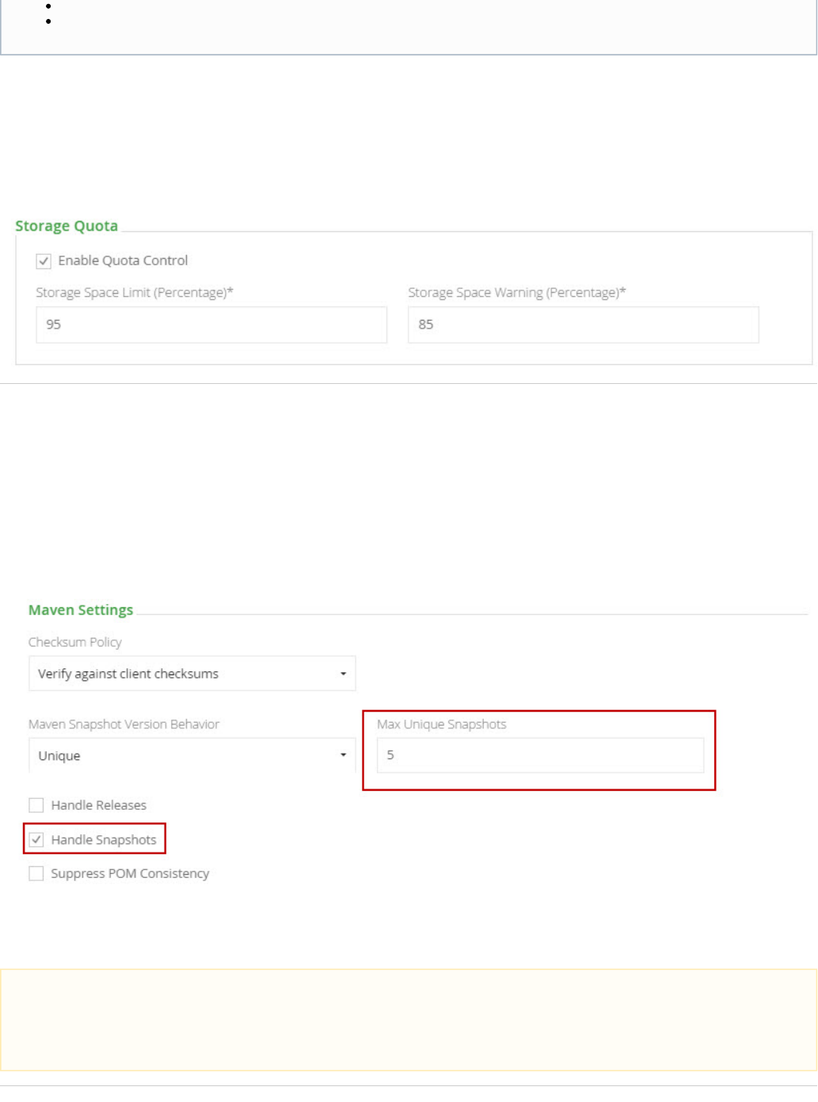The height and width of the screenshot is (1102, 818).
Task: Click the Storage Space Limit percentage field
Action: pos(211,325)
